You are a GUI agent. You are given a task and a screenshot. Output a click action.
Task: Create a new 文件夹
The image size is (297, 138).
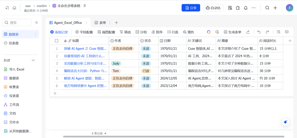coord(12,122)
